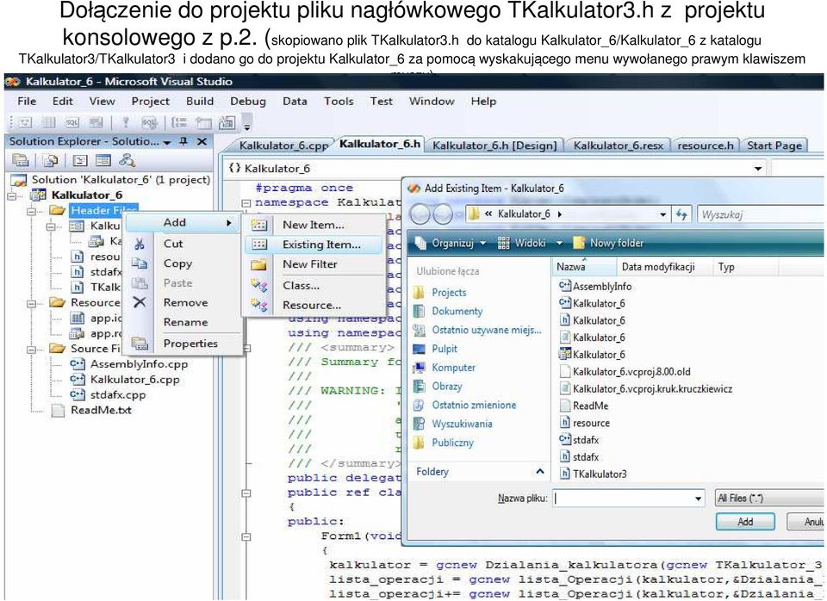This screenshot has height=601, width=827.
Task: Open the Solution Explorer window position dropdown
Action: [x=166, y=142]
